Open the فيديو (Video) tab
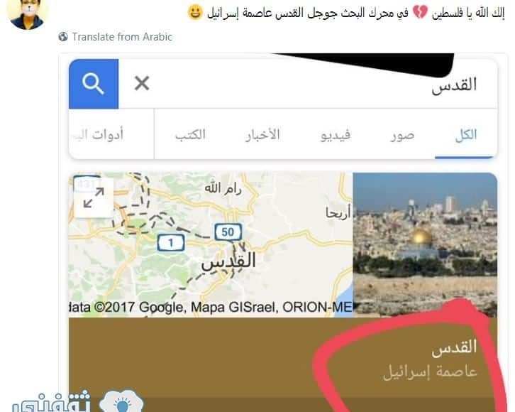 pos(336,135)
